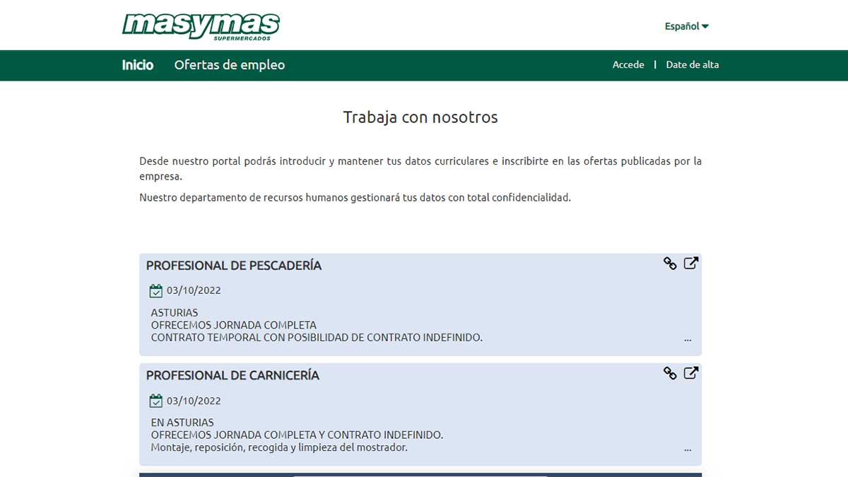848x477 pixels.
Task: Click the chain link icon on Profesional de Pescadería
Action: 670,262
